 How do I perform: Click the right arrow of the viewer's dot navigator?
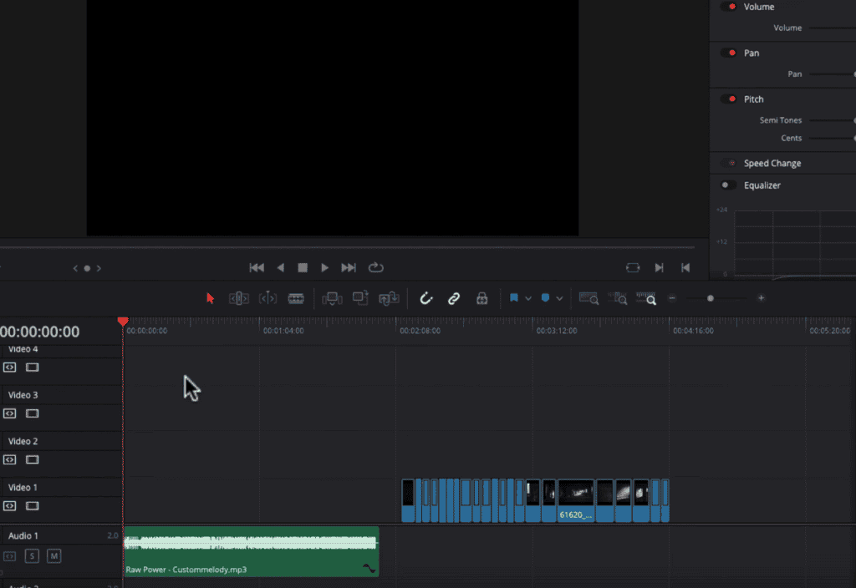99,268
